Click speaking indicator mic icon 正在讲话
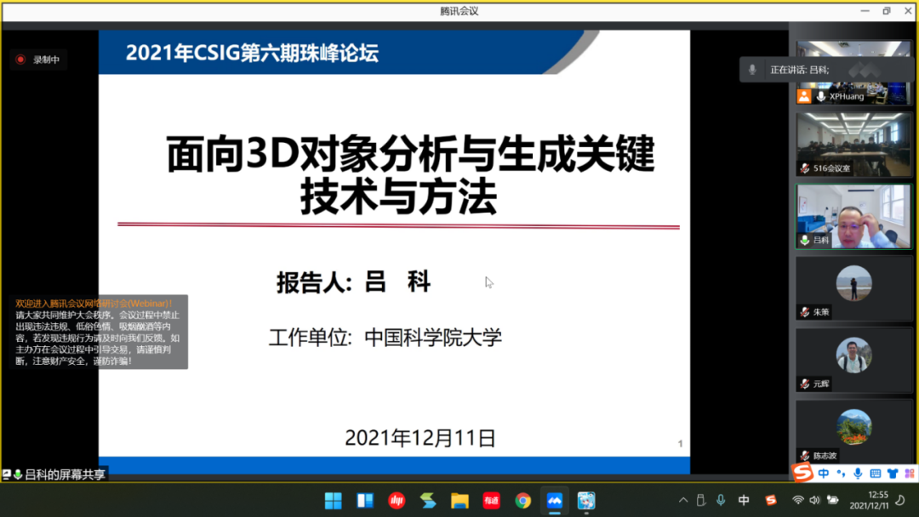This screenshot has height=517, width=919. click(752, 70)
